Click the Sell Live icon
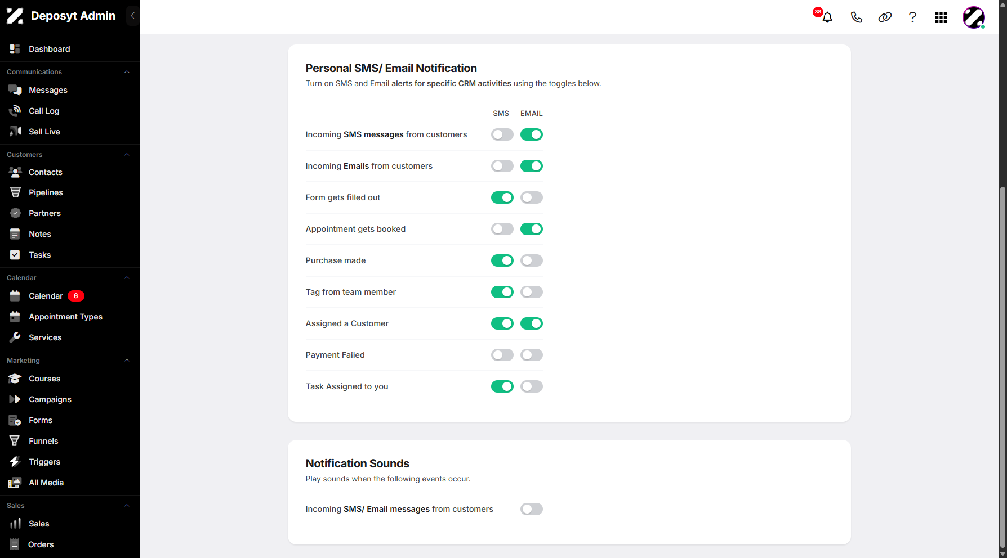The image size is (1007, 558). click(x=15, y=132)
